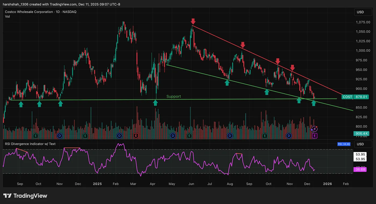The width and height of the screenshot is (376, 204).
Task: Click the 2026 label on the time axis
Action: click(x=327, y=184)
